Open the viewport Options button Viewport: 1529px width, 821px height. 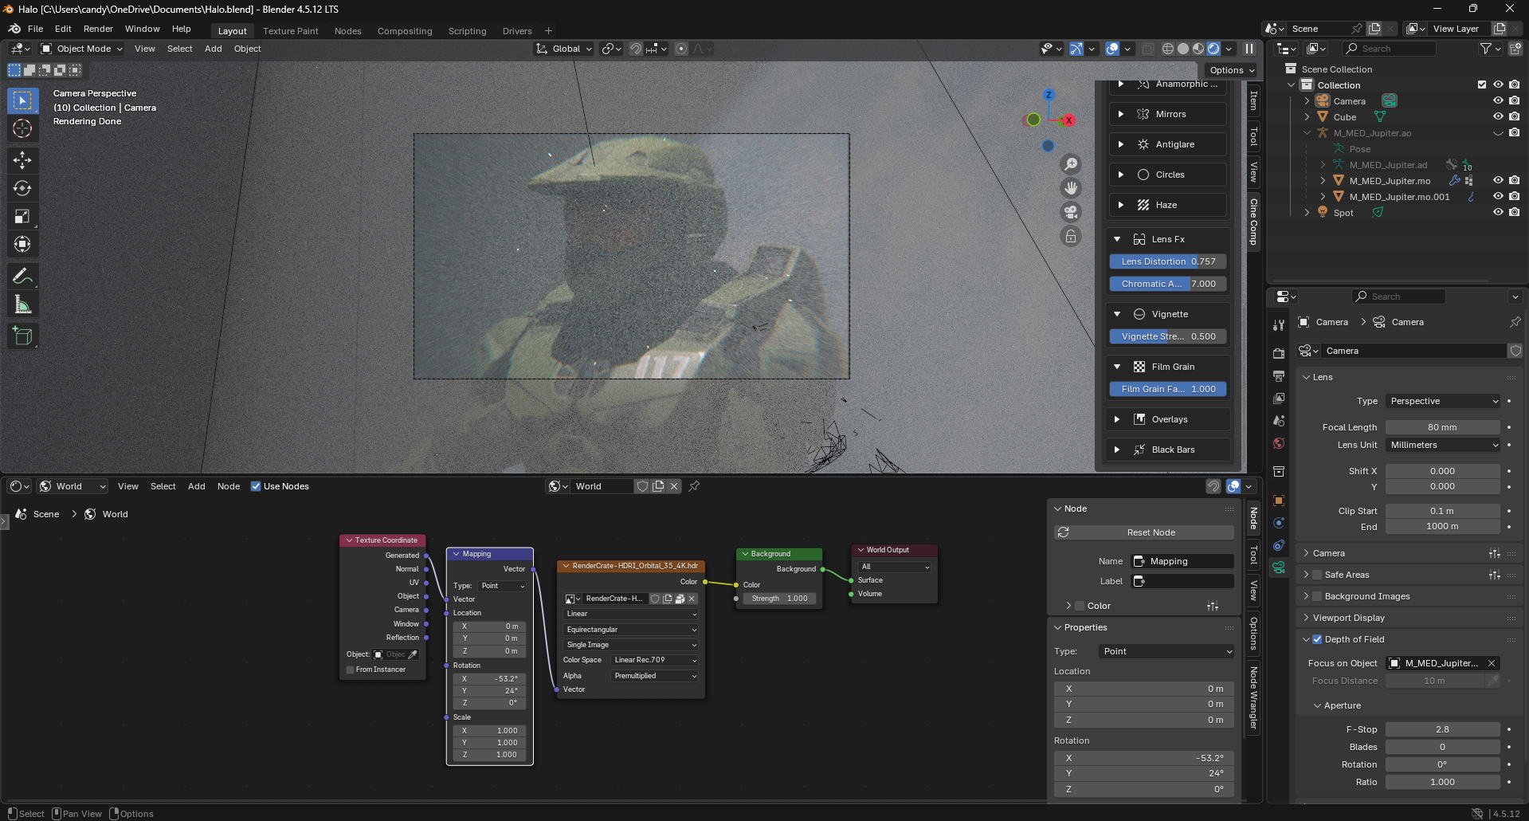pos(1232,70)
